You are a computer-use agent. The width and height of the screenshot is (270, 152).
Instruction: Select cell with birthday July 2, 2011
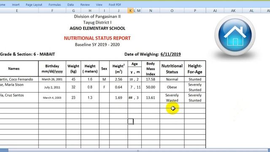tap(52, 87)
